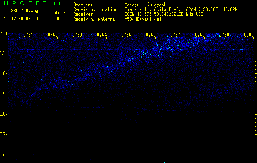Click the 0754 time marker
This screenshot has width=257, height=163.
coord(102,35)
